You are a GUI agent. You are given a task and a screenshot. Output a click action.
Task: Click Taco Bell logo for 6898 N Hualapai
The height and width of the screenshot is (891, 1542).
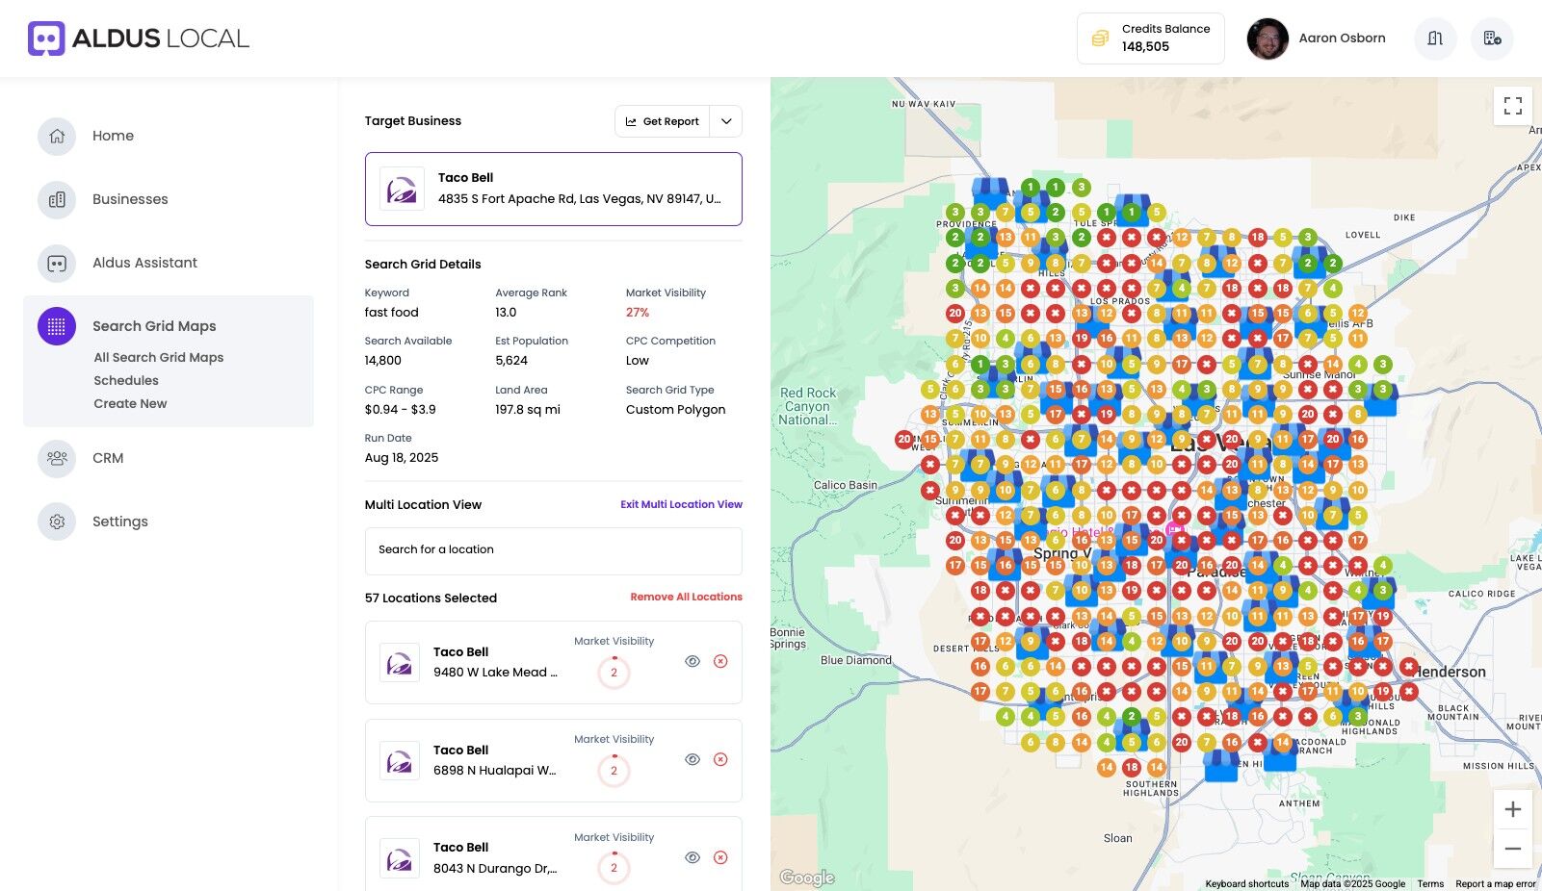pos(400,761)
